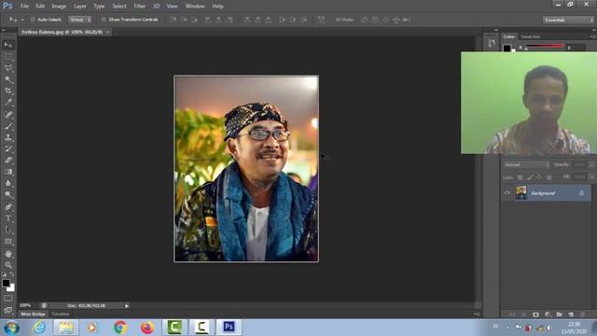
Task: Select the Blur tool
Action: coord(8,183)
